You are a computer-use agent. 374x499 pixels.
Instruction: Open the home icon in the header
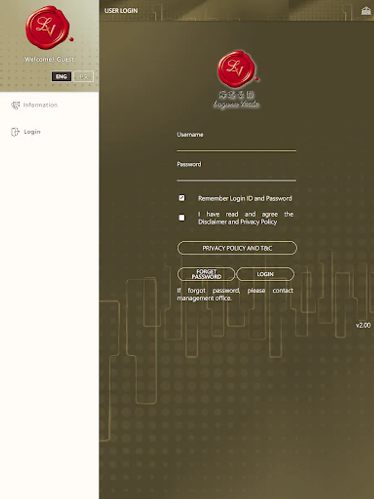pos(366,11)
